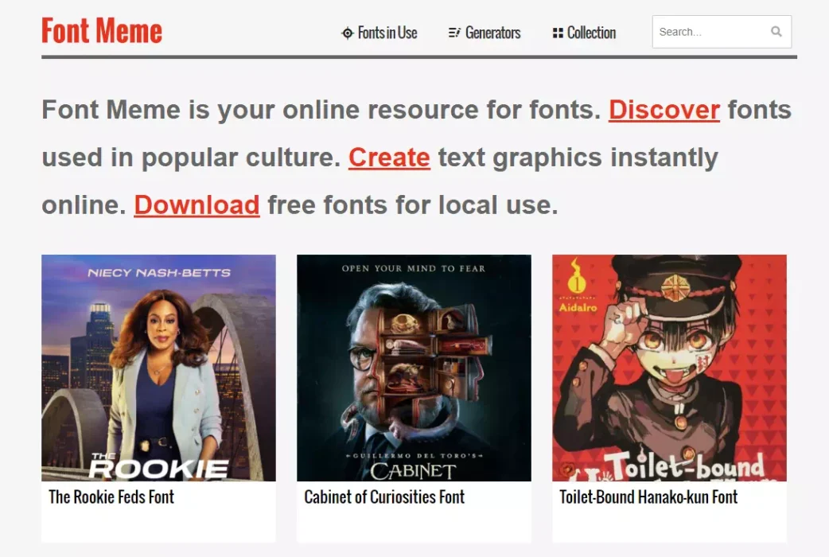
Task: Click the Fonts in Use target icon
Action: (x=348, y=33)
